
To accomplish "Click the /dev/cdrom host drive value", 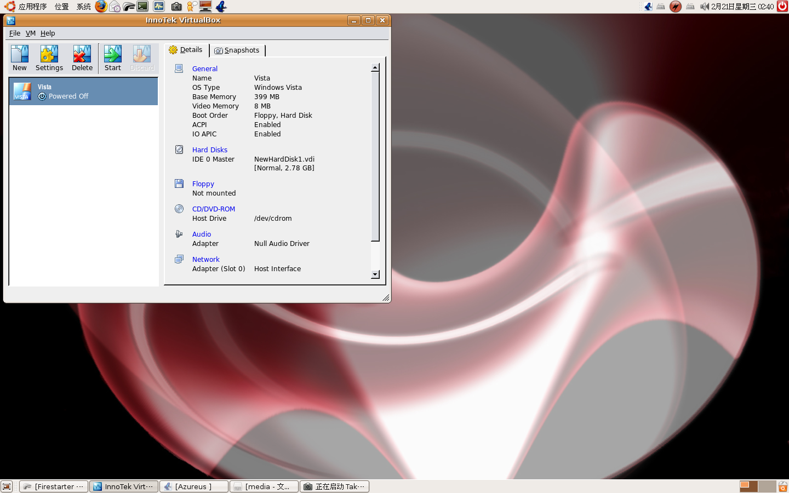I will pyautogui.click(x=273, y=219).
